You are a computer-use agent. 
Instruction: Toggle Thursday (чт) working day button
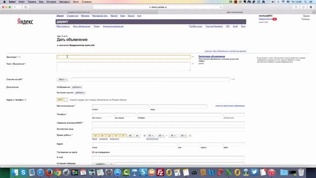click(116, 135)
